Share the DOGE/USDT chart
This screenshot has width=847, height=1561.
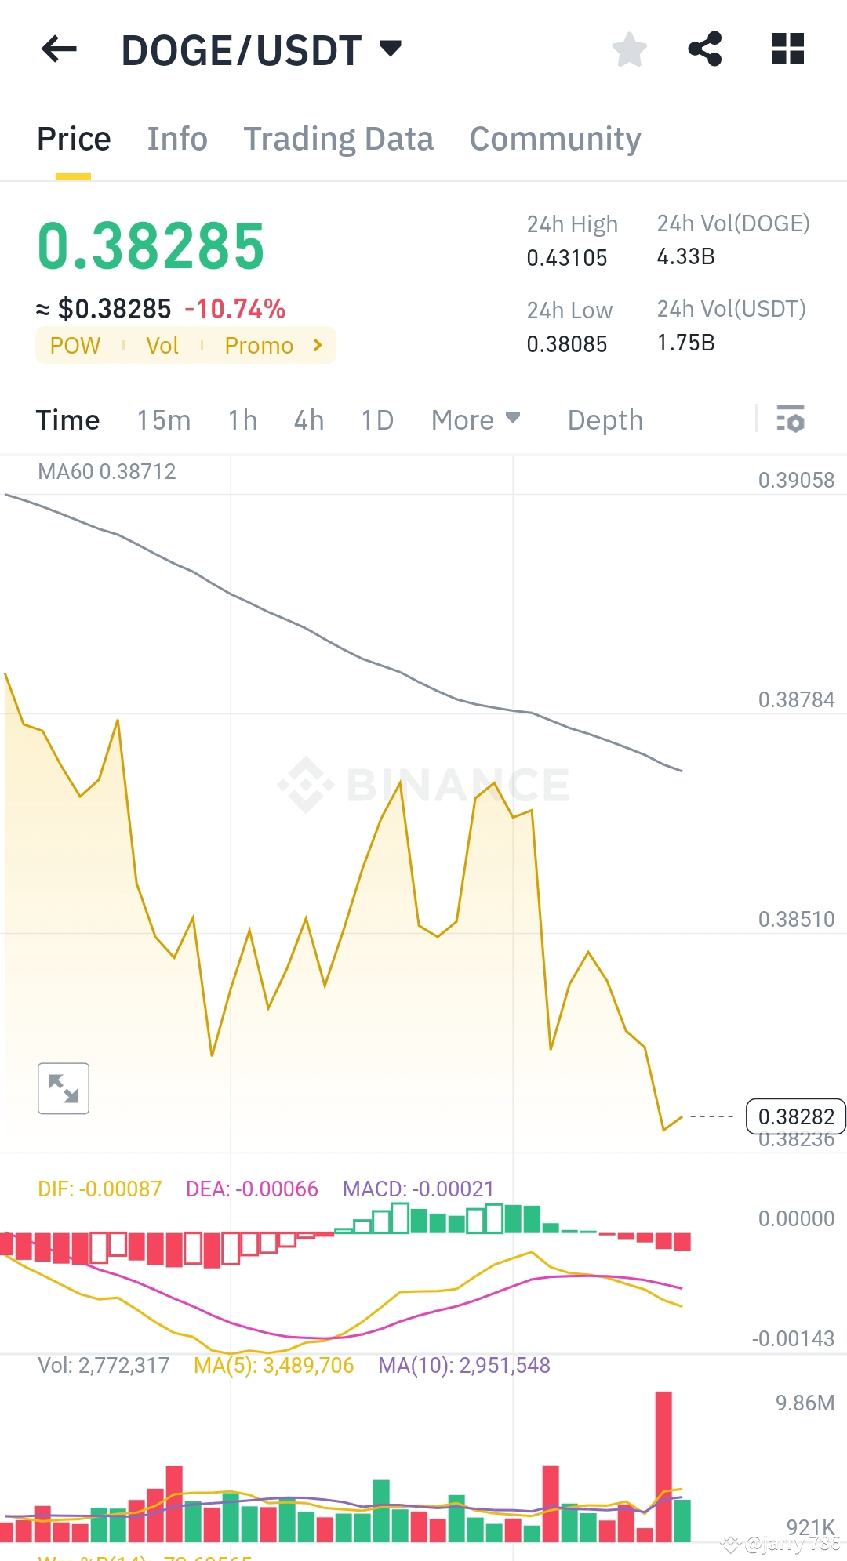point(706,49)
